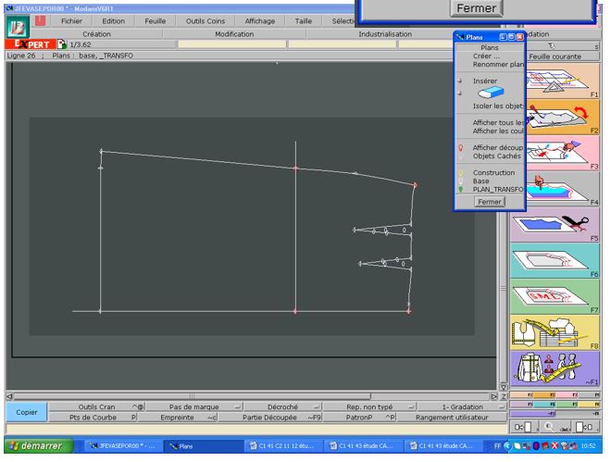611x462 pixels.
Task: Click the Fermer button in Plans window
Action: coord(490,201)
